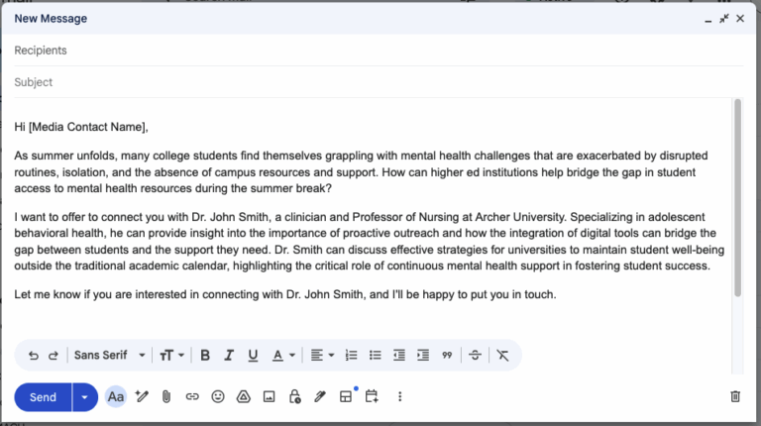Open the text alignment dropdown
761x426 pixels.
coord(322,355)
